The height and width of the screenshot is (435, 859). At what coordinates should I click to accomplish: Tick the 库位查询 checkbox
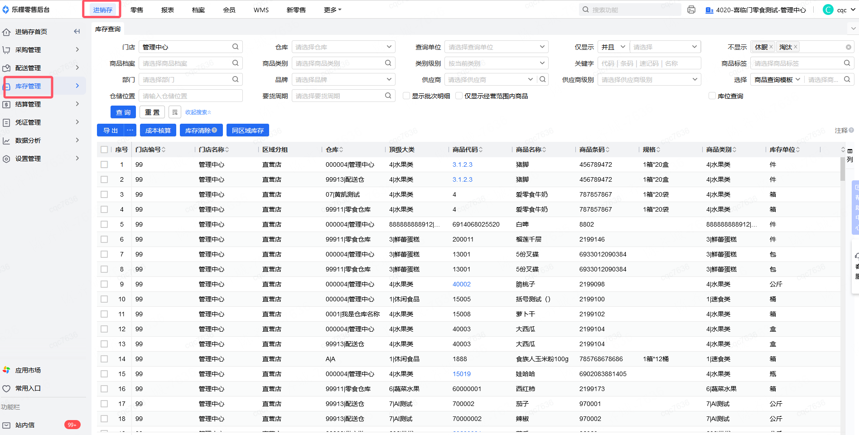[x=712, y=96]
